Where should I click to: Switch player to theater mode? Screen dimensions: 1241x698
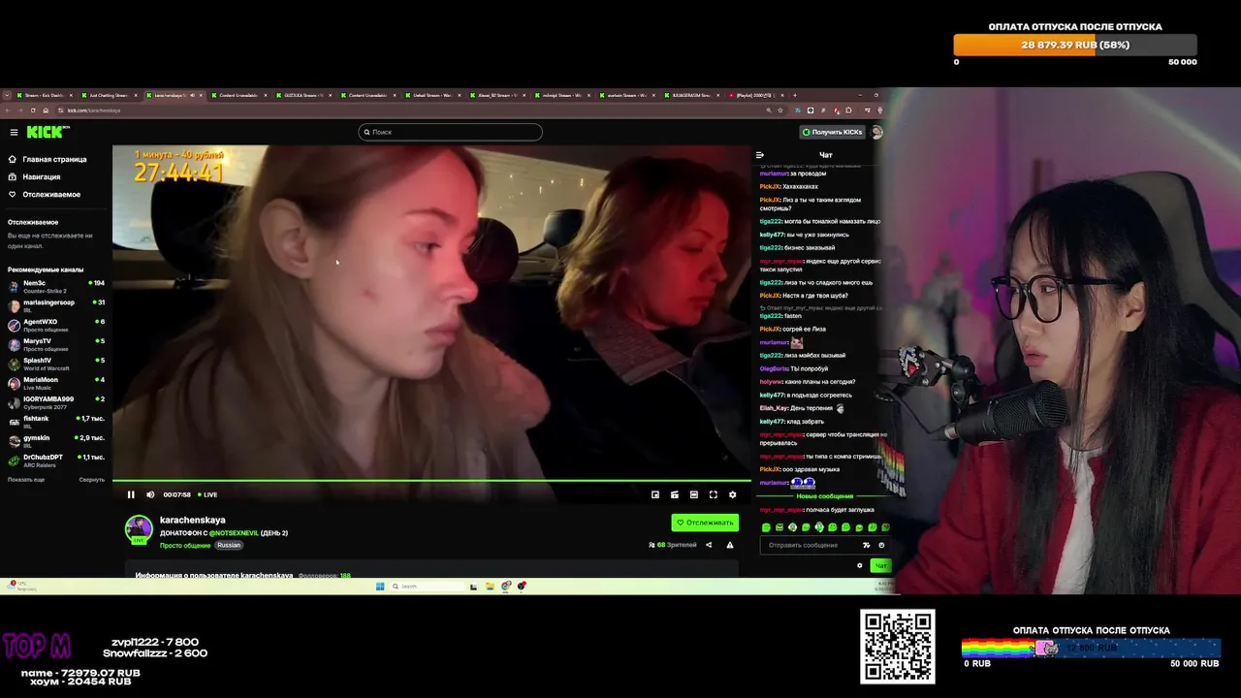[694, 494]
